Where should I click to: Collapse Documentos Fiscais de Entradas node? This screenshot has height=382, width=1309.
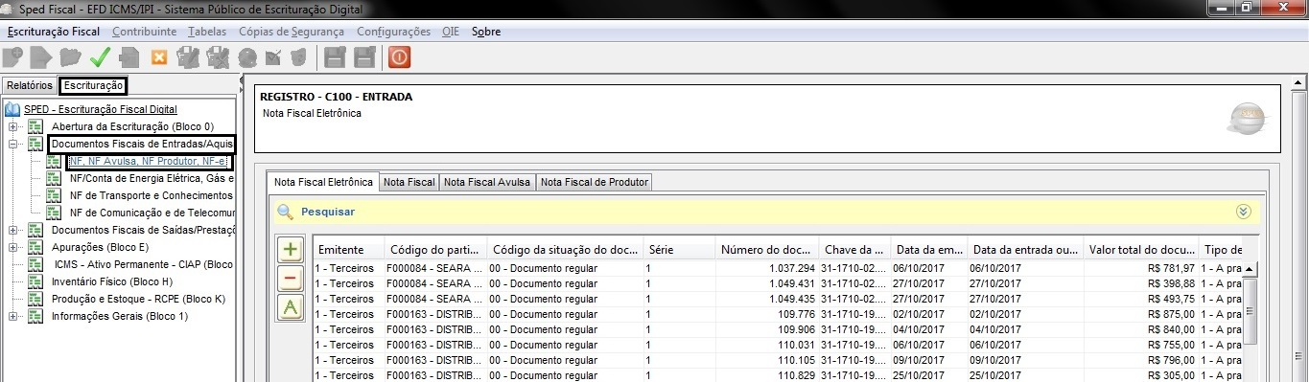12,144
